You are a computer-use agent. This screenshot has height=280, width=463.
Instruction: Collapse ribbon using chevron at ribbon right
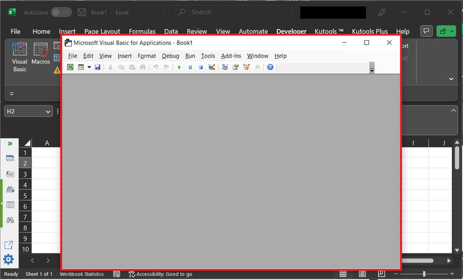point(451,79)
